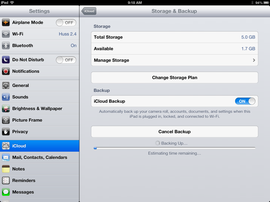Open Manage Storage via its chevron

(254, 60)
